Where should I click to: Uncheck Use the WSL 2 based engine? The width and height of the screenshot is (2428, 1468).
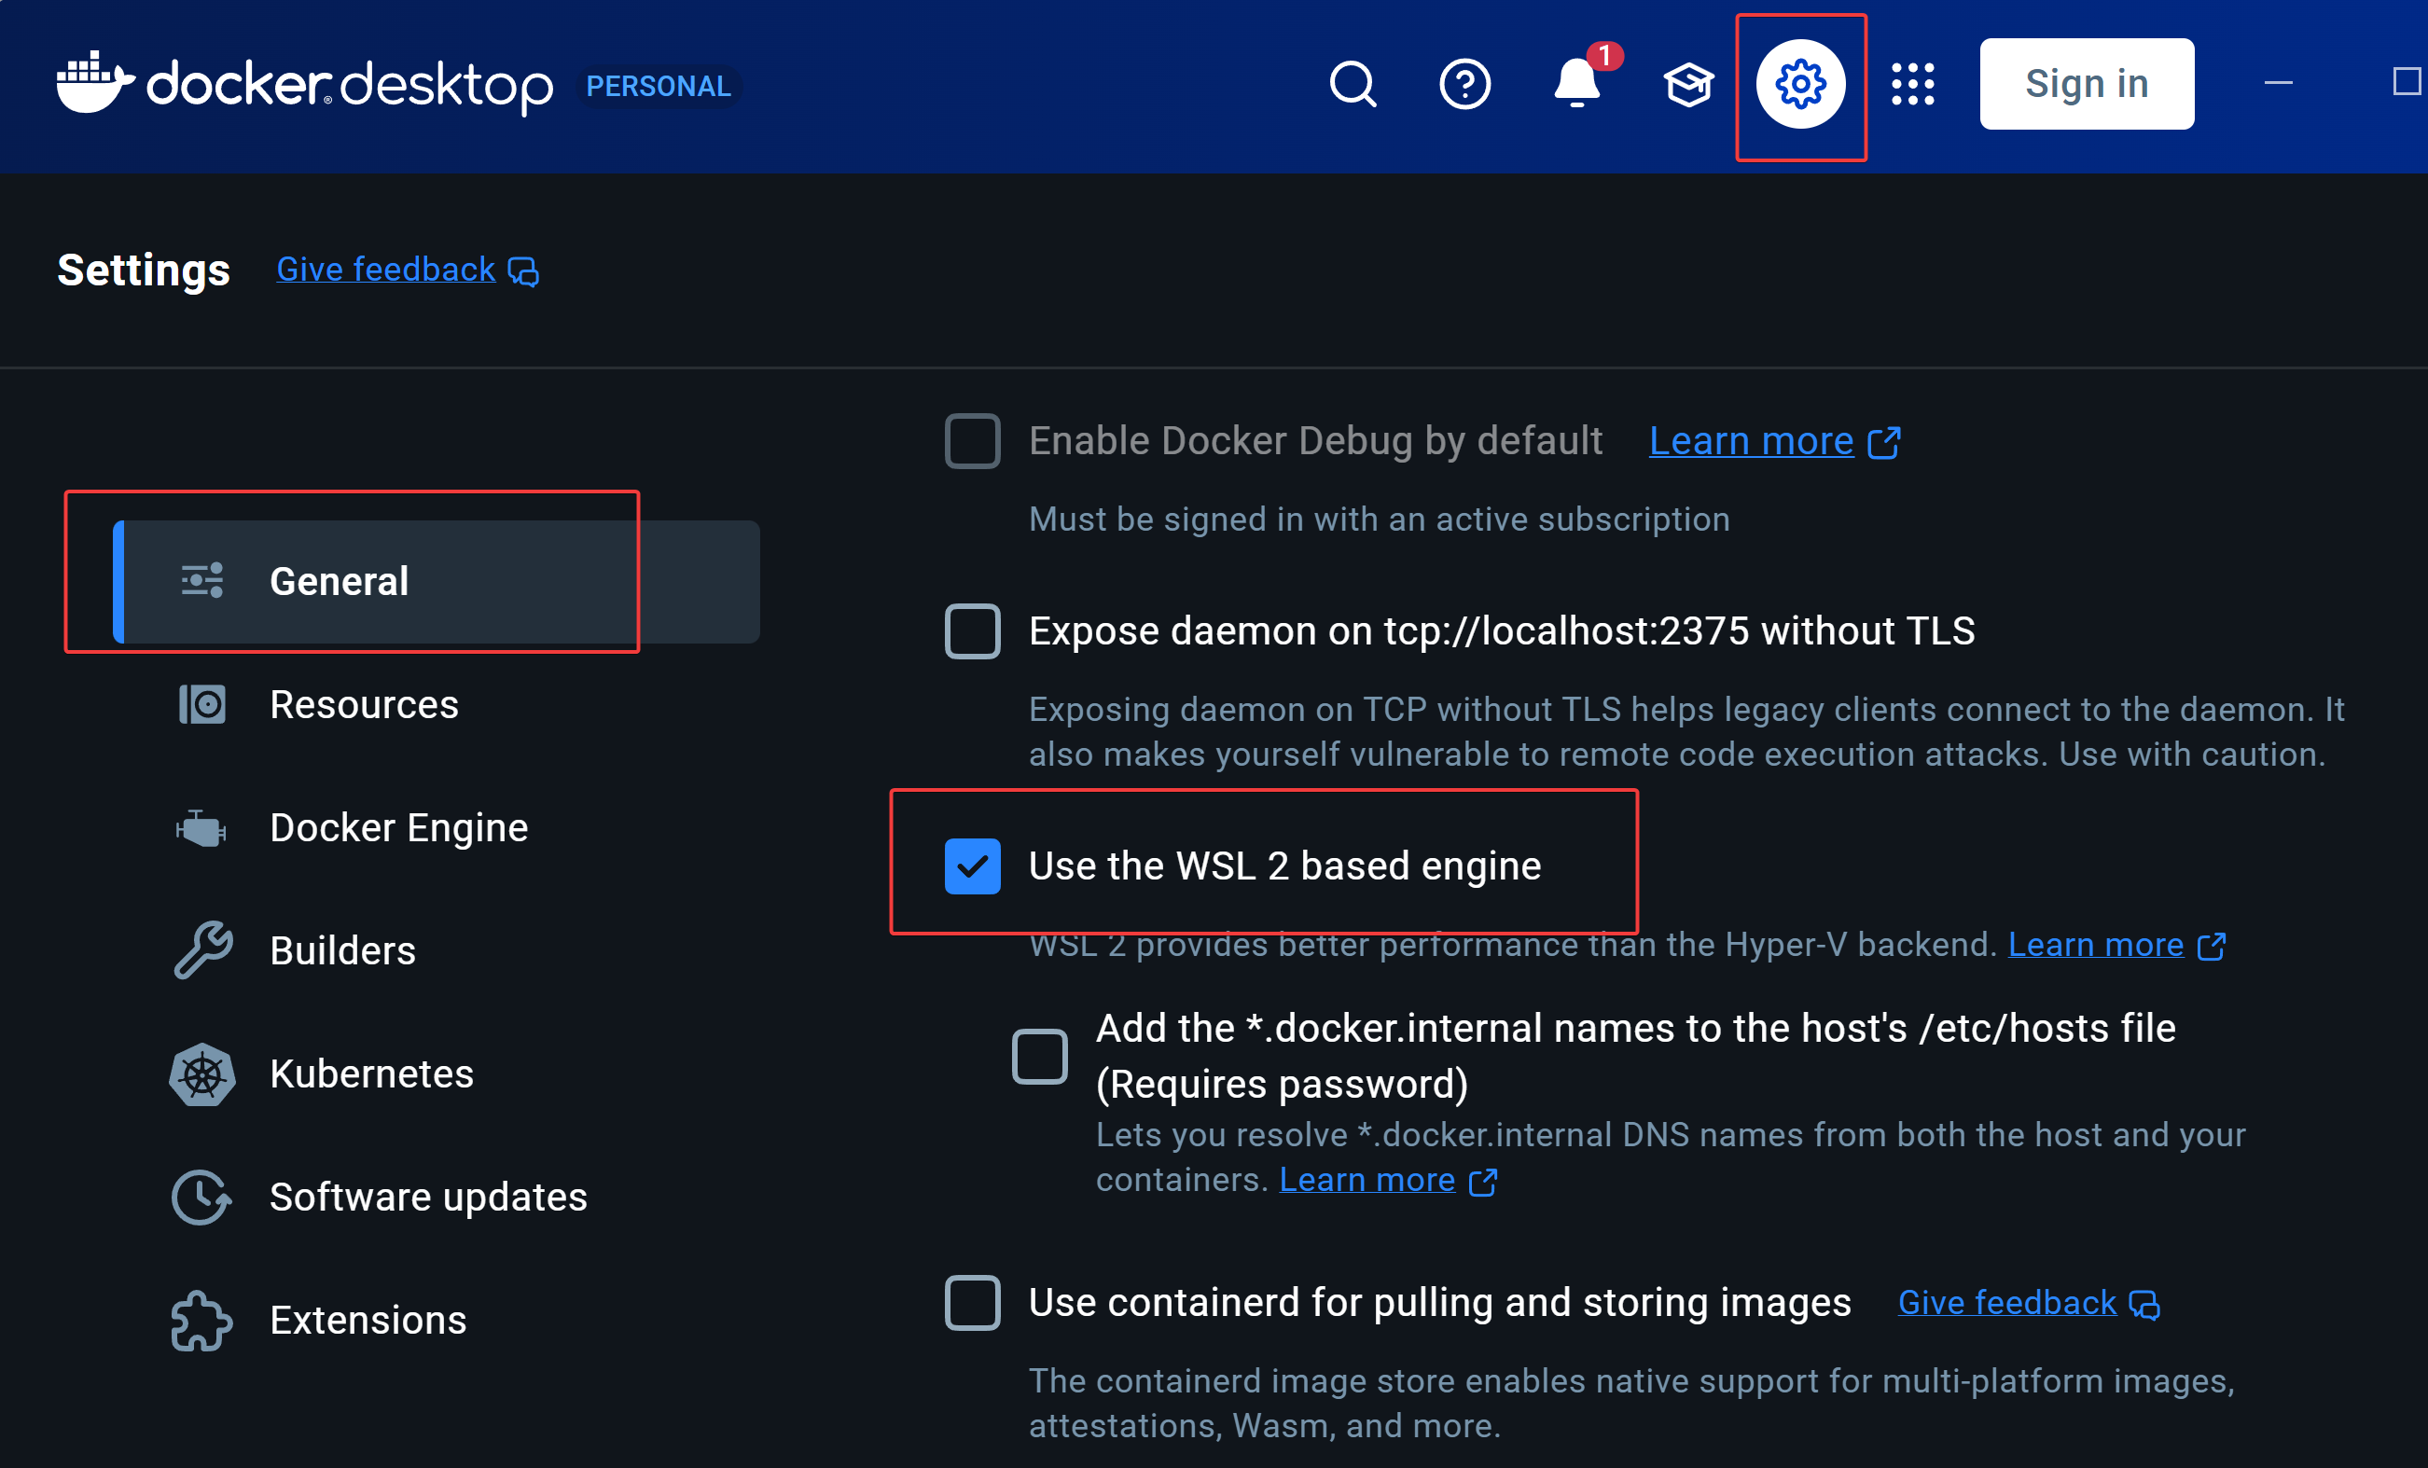pyautogui.click(x=972, y=866)
